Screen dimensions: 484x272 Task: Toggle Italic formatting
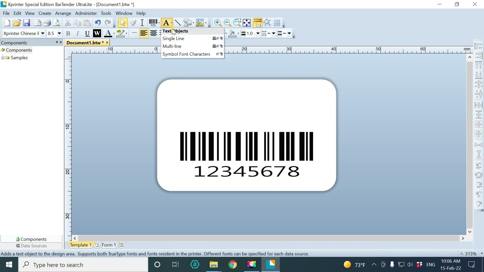[x=78, y=33]
